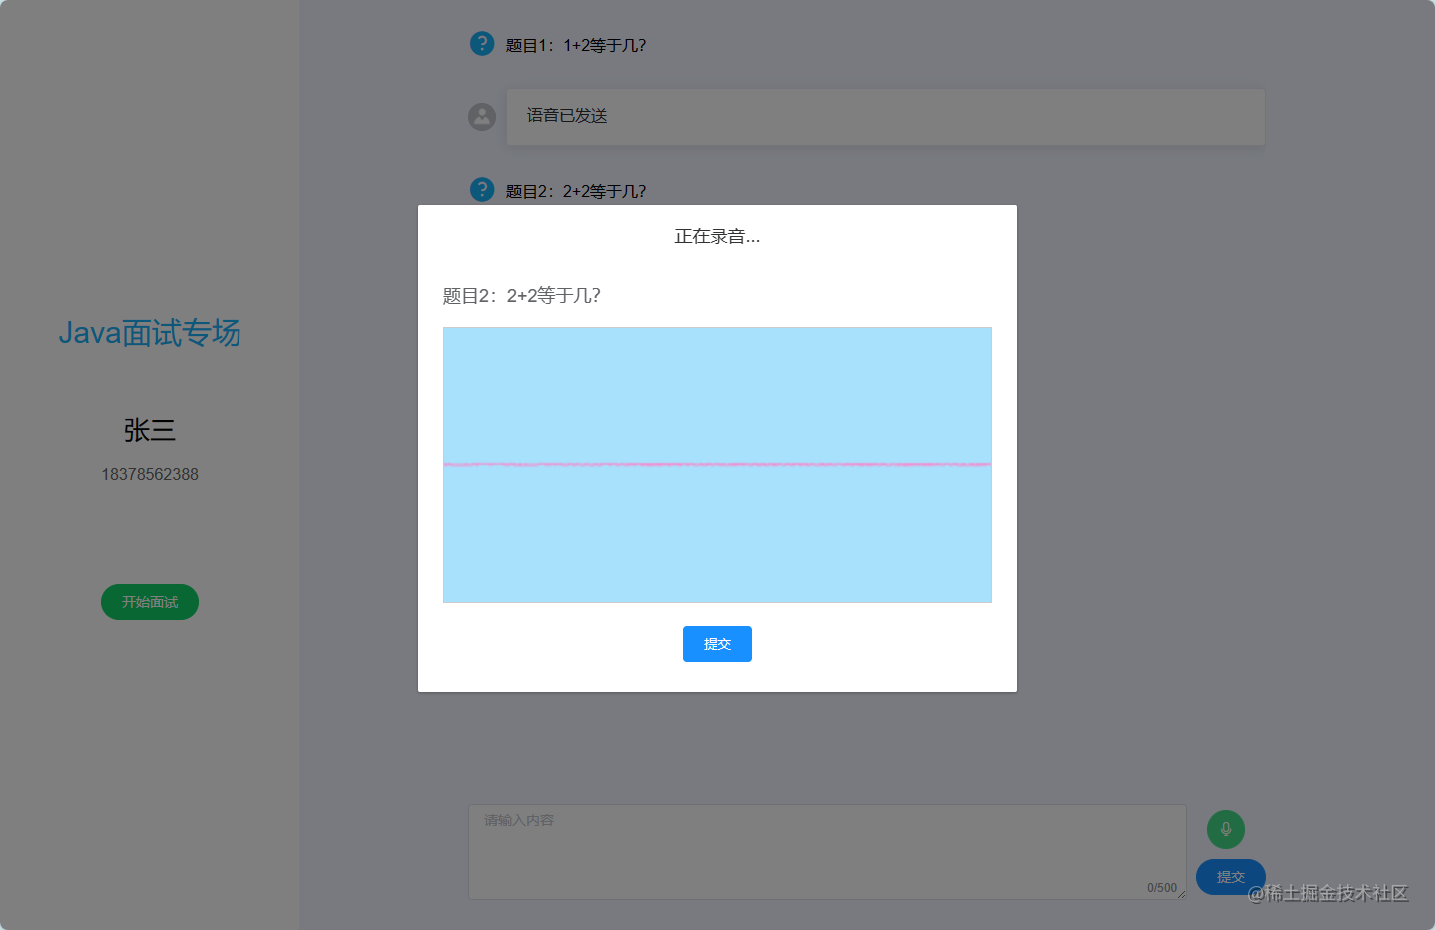Click the green microphone record icon

1225,829
